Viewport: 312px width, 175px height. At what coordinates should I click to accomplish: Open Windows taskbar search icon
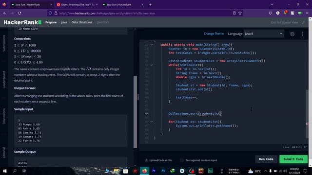15,171
